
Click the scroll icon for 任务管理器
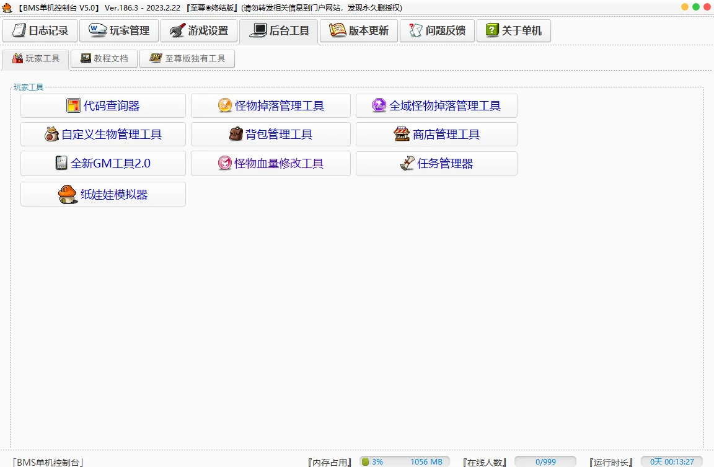click(407, 164)
